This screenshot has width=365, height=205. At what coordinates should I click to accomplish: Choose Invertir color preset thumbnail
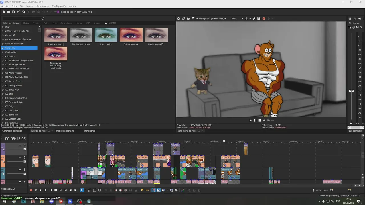(106, 35)
